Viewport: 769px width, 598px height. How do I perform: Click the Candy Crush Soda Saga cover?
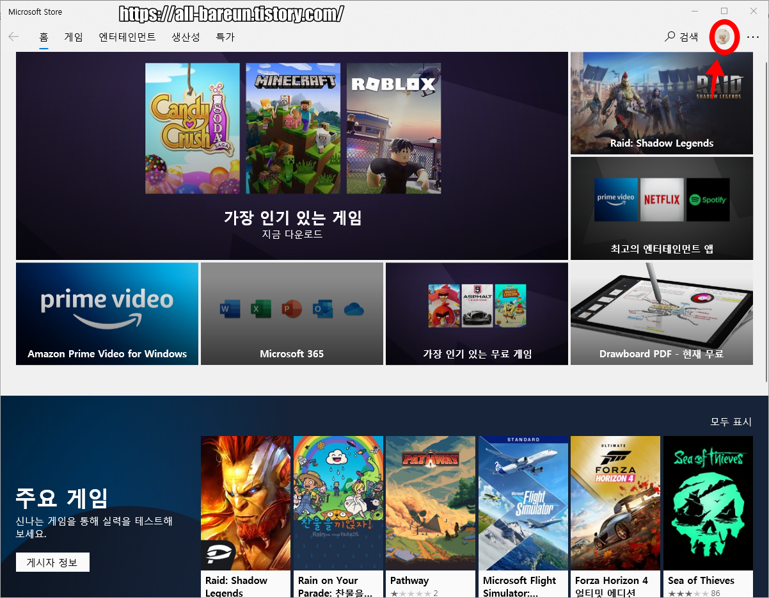193,128
